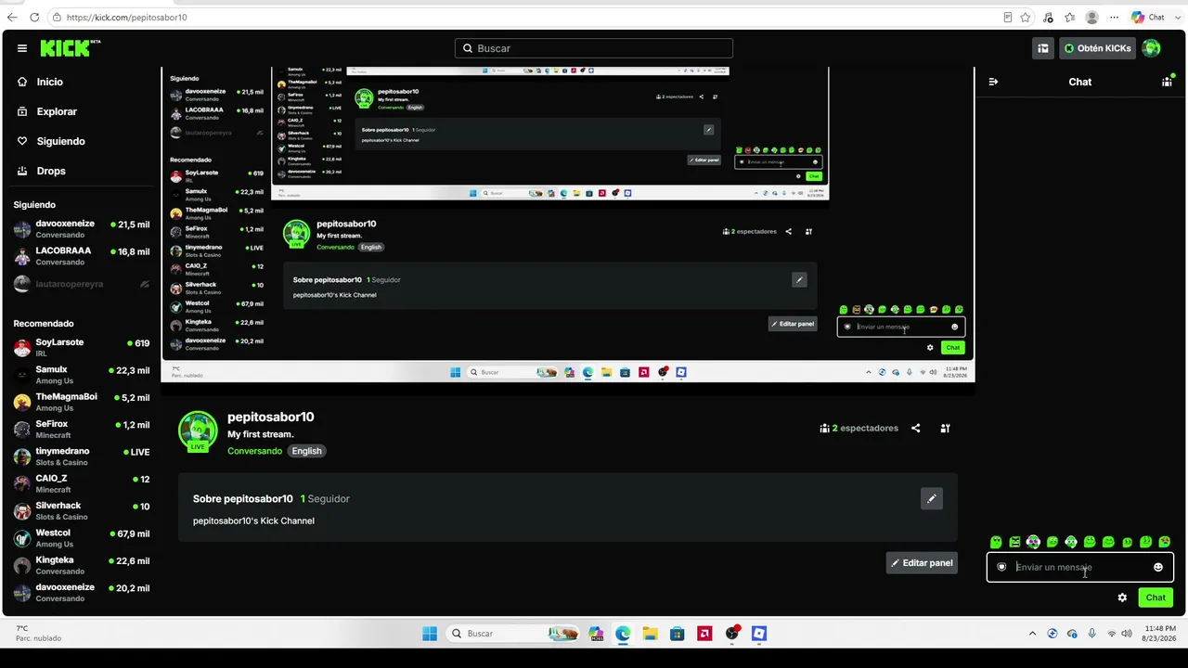
Task: Open the moderator tools icon beside share
Action: (945, 429)
